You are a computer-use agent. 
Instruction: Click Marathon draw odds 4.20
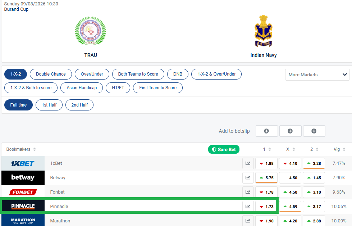(290, 221)
